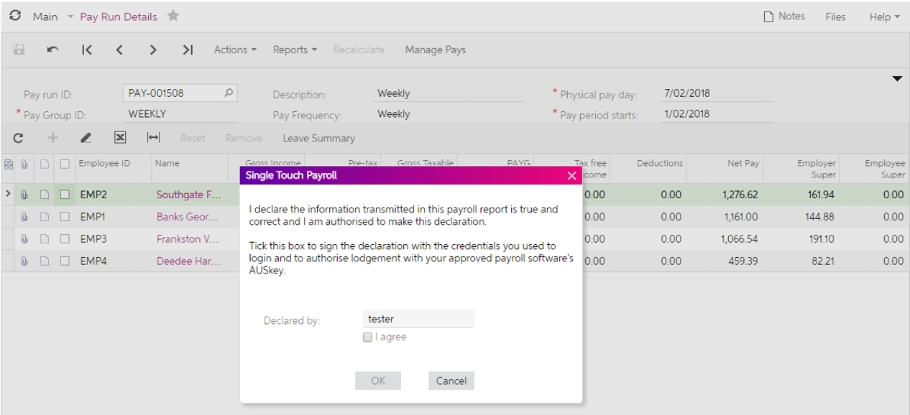The height and width of the screenshot is (415, 910).
Task: Click the OK button in the dialog
Action: [x=378, y=381]
